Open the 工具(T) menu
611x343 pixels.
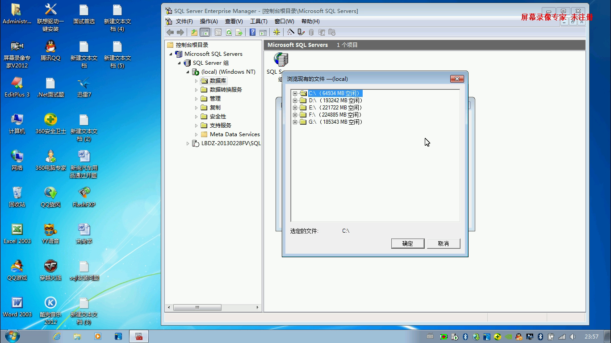pos(258,21)
